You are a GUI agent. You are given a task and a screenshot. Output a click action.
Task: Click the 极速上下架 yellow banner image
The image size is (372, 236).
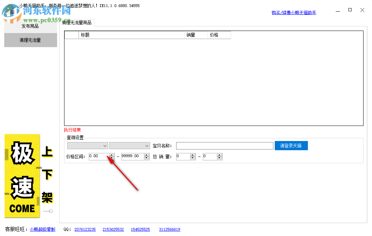pyautogui.click(x=29, y=176)
